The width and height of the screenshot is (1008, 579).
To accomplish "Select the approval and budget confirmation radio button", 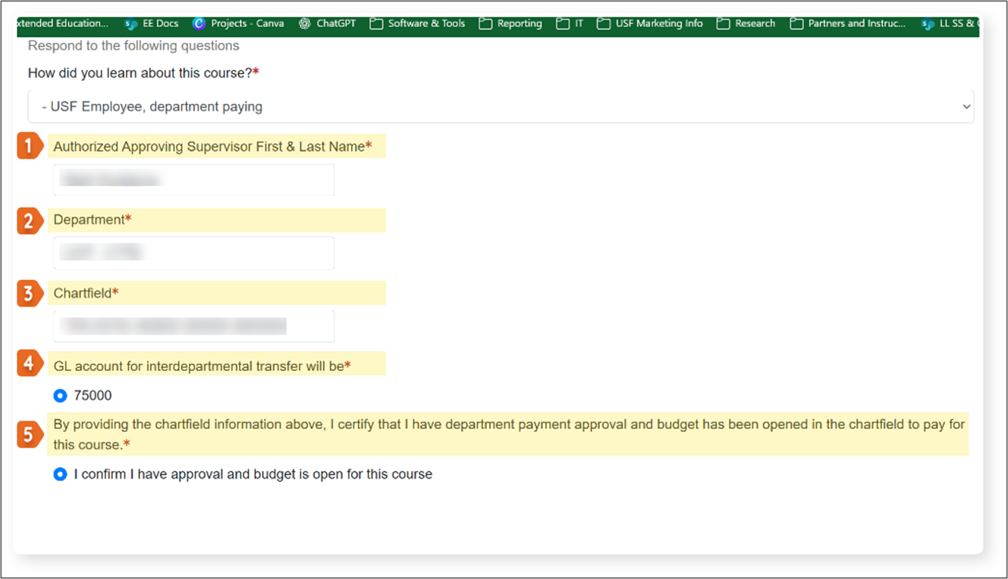I will (60, 474).
